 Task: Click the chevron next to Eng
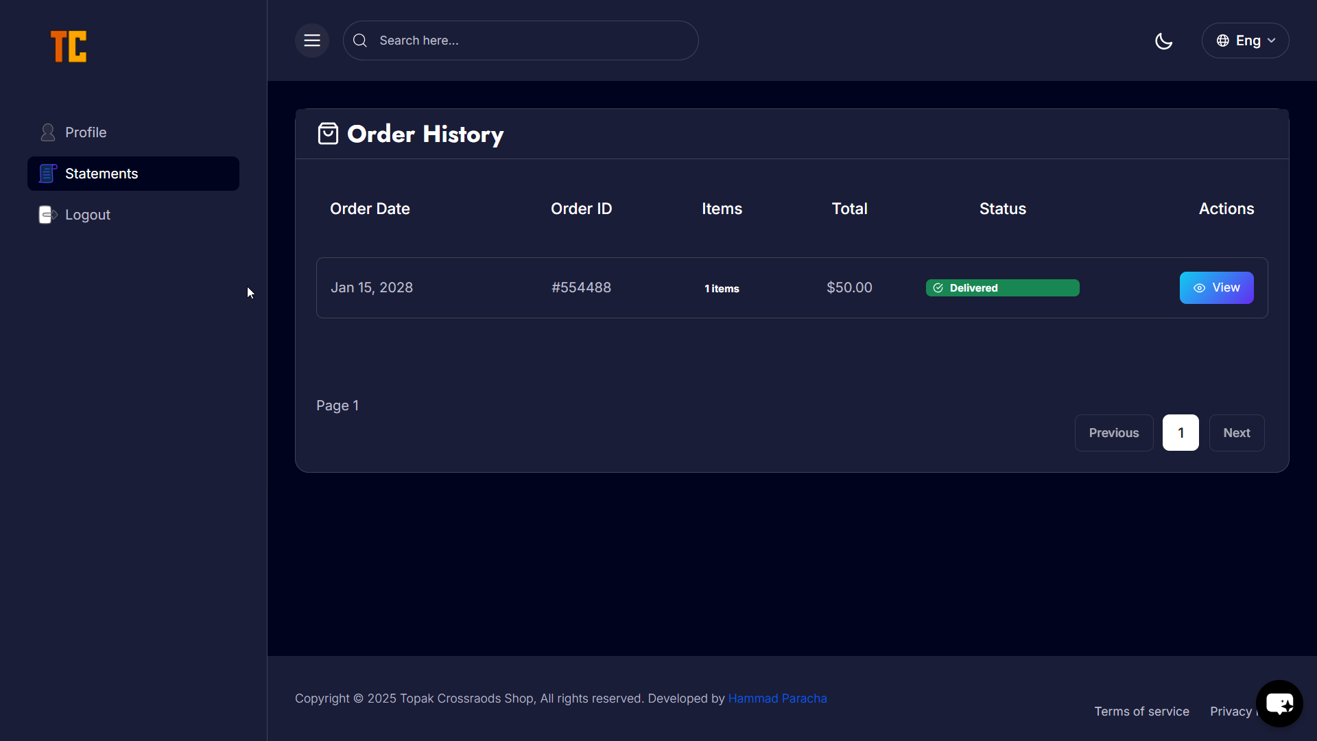tap(1272, 40)
